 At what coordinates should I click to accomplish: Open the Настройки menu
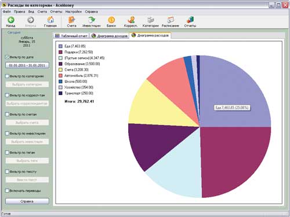[74, 12]
